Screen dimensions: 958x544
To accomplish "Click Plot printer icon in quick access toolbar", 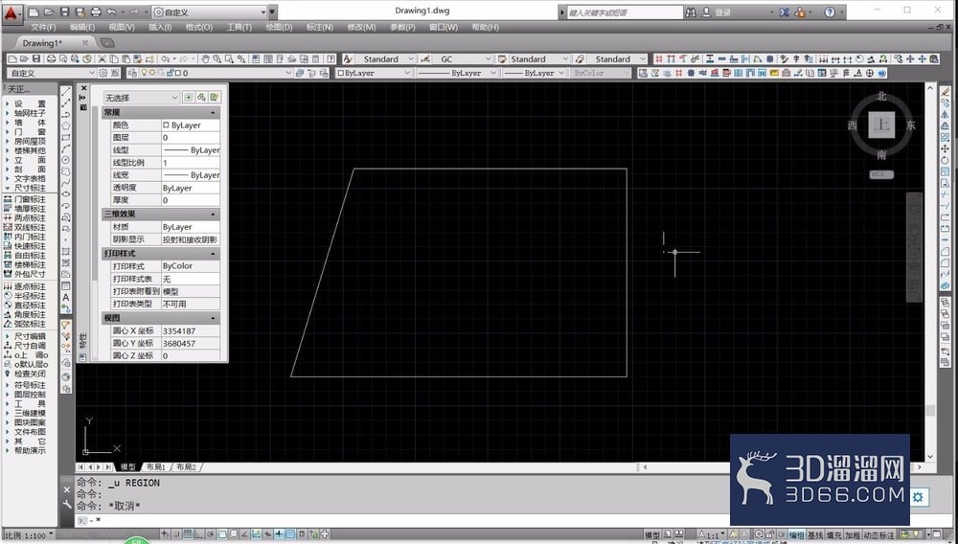I will point(95,12).
